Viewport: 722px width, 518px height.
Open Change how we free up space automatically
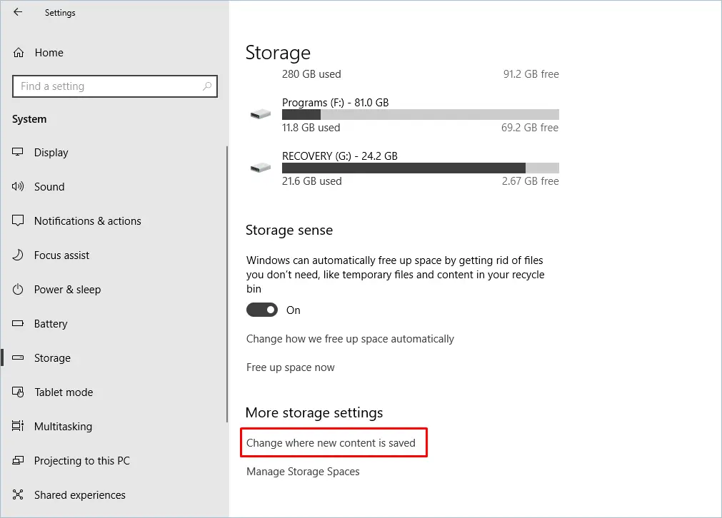[350, 339]
